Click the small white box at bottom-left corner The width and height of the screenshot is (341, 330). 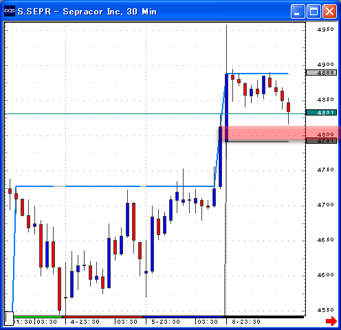tap(9, 318)
